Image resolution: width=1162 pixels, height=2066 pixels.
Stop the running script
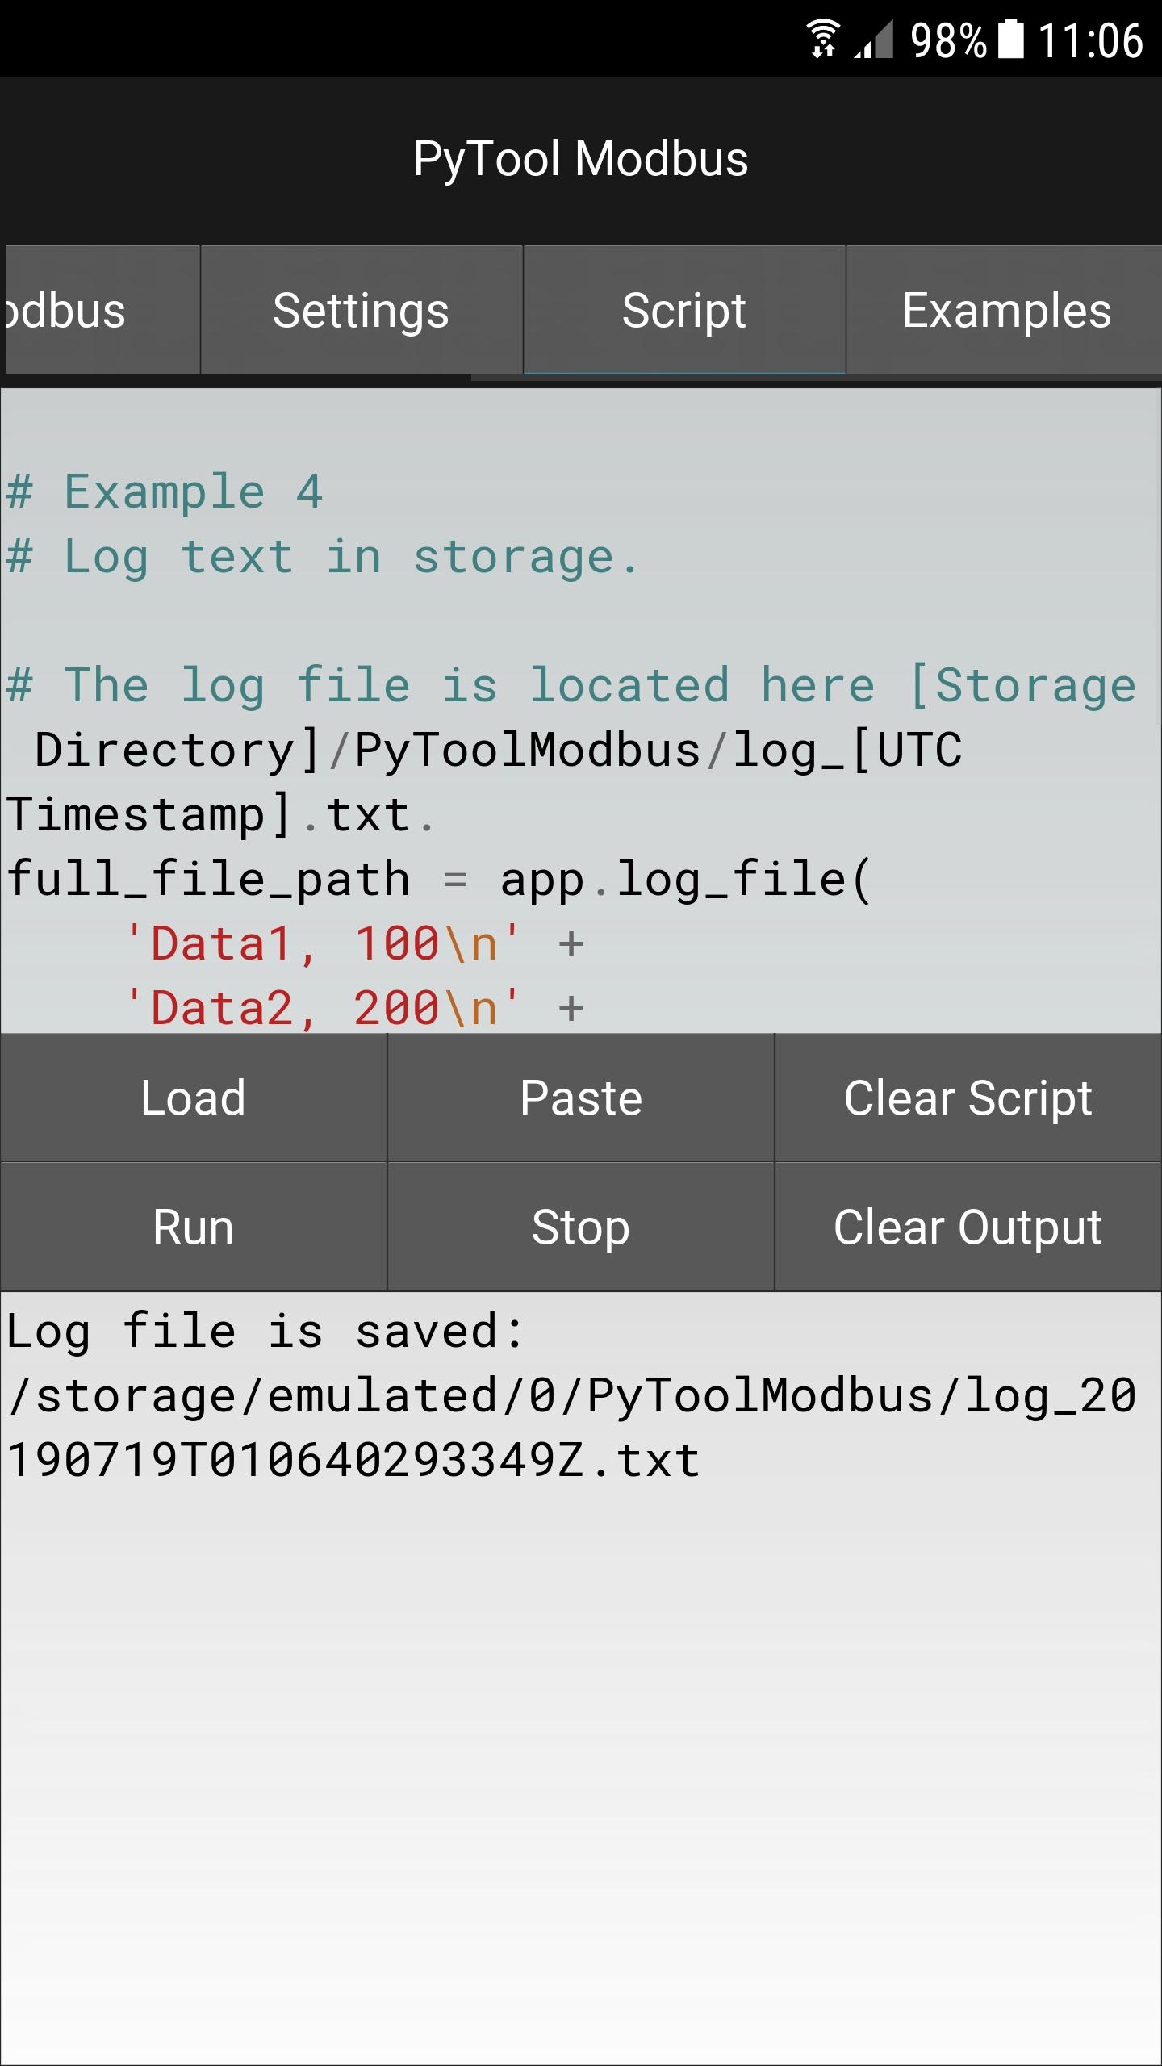[581, 1227]
